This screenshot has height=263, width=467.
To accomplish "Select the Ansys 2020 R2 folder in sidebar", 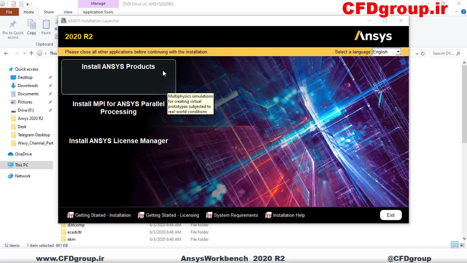I will (x=30, y=118).
